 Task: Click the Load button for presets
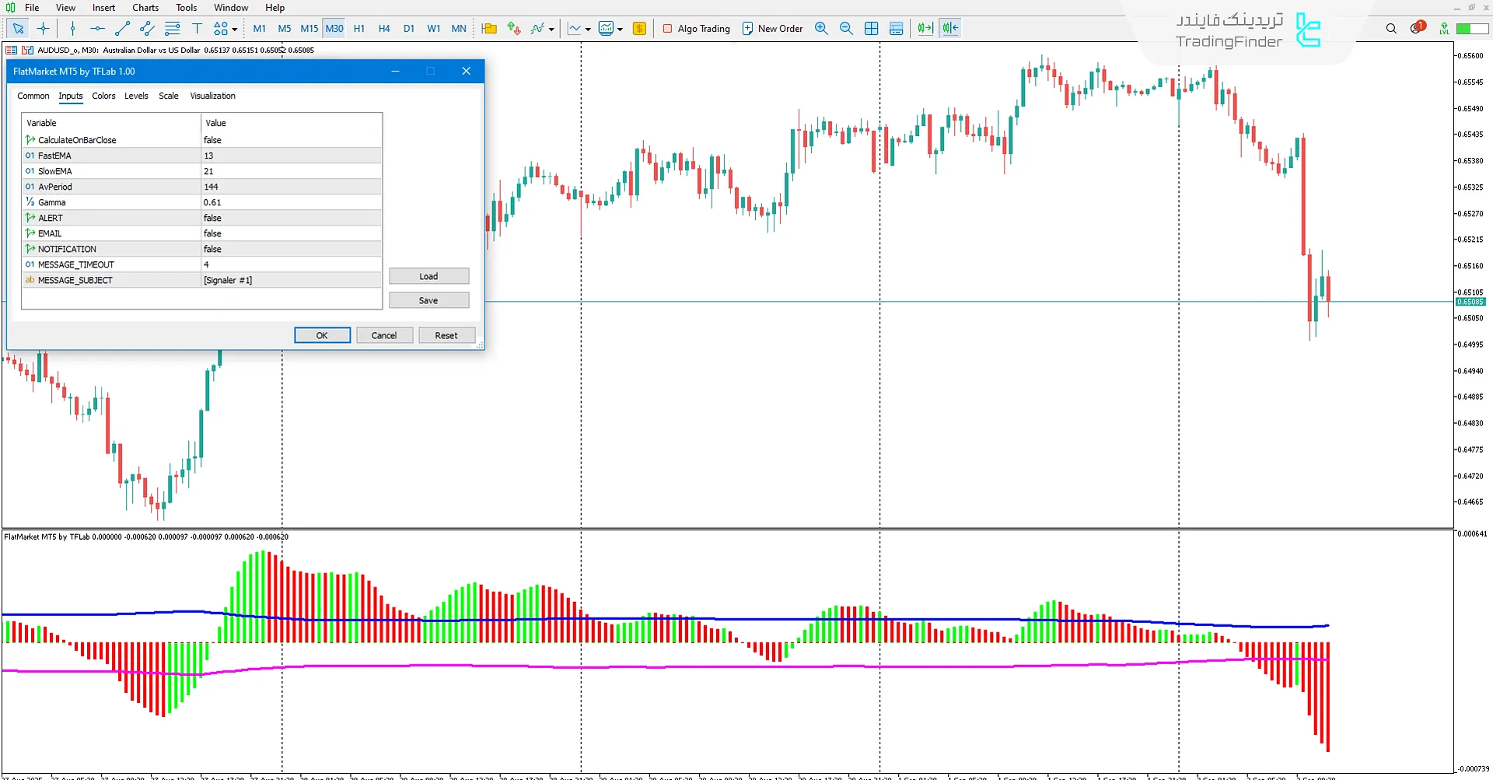428,276
